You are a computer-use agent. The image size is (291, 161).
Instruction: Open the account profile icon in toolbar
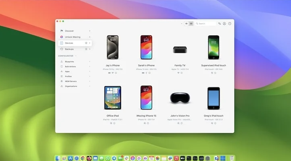point(224,24)
